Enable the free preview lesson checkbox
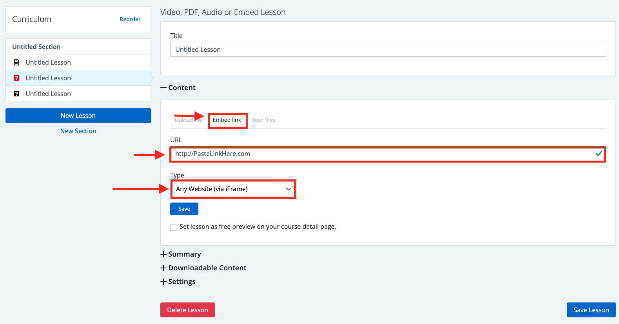619x324 pixels. click(173, 227)
